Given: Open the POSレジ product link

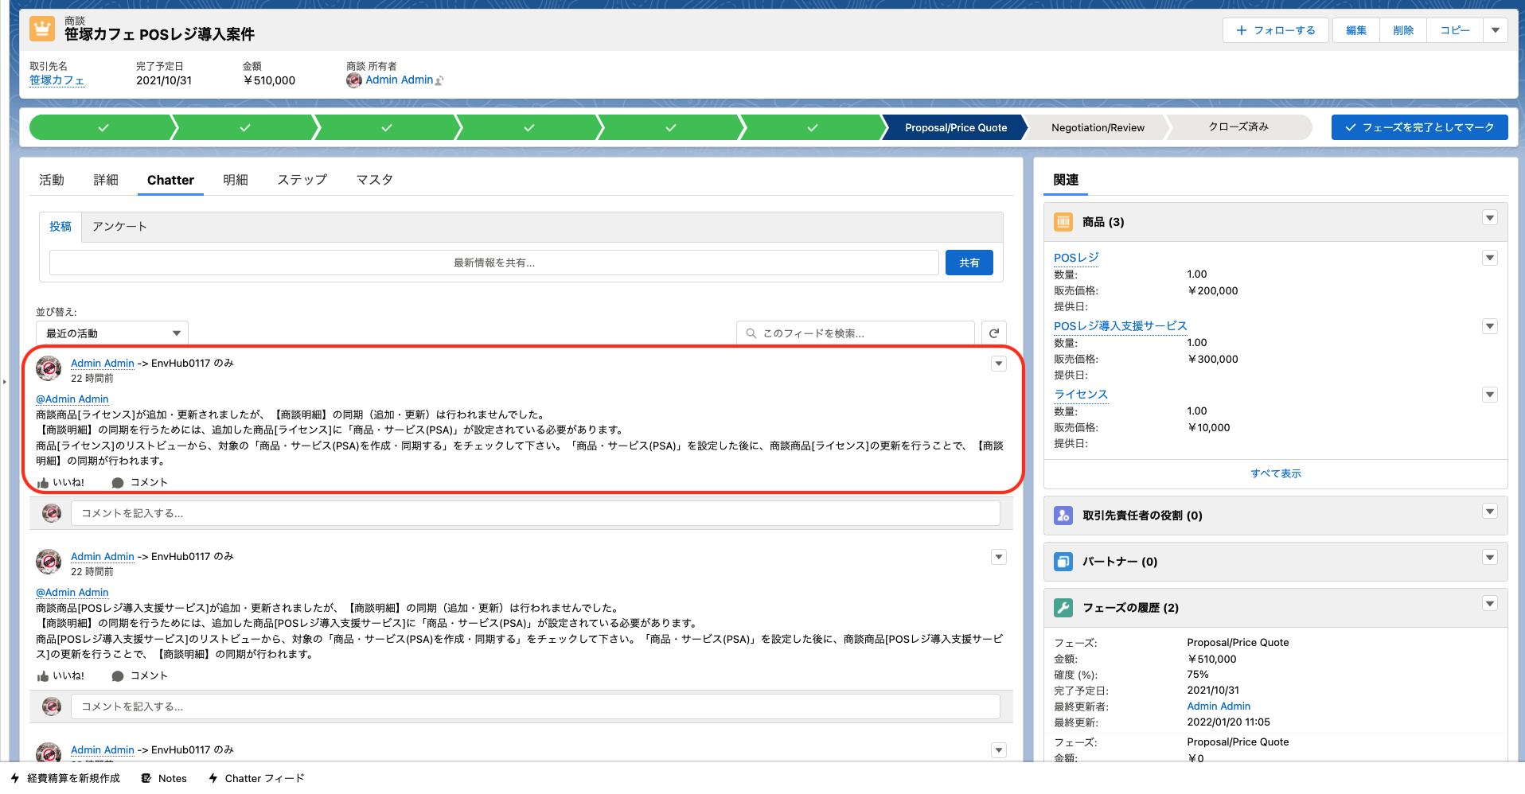Looking at the screenshot, I should click(1076, 258).
